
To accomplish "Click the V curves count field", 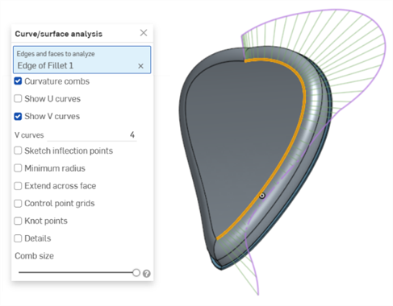I will point(92,134).
